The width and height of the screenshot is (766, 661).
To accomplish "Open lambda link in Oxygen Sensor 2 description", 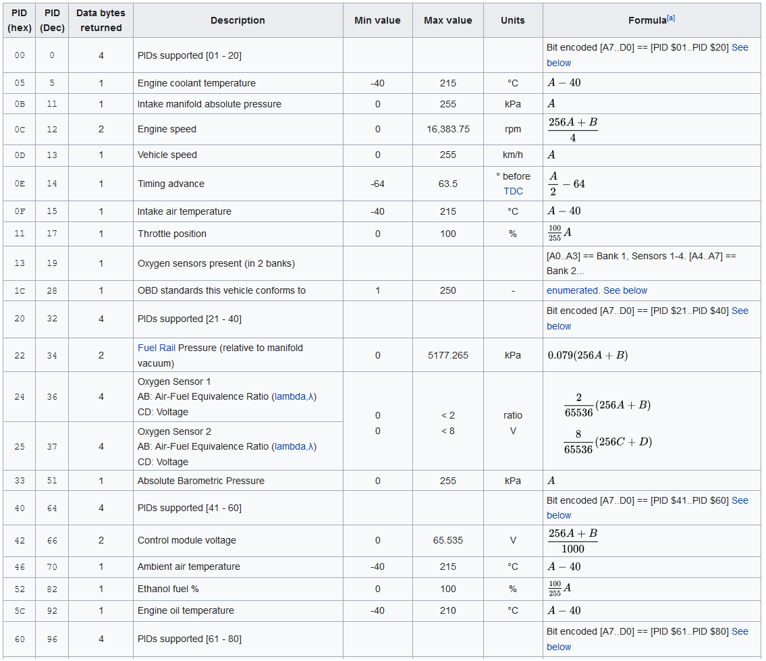I will pos(294,447).
